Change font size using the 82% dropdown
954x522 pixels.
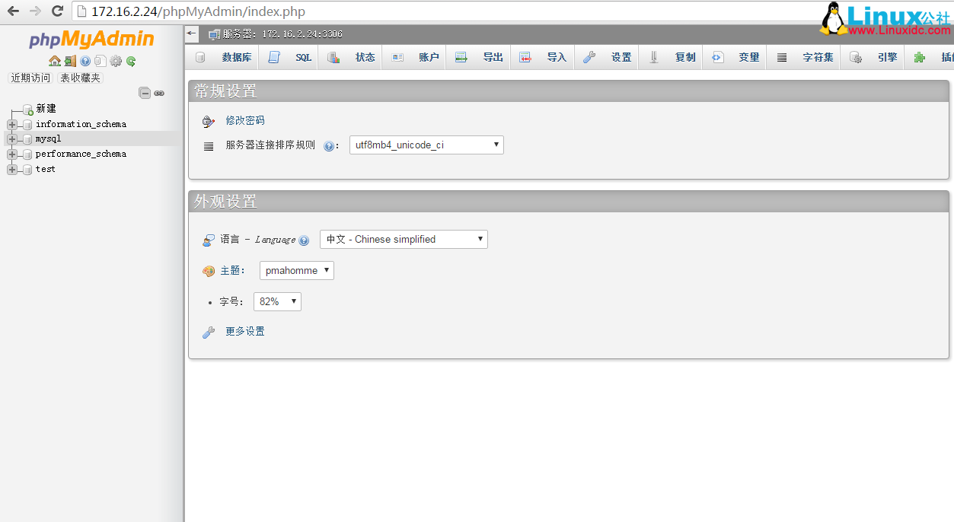276,301
